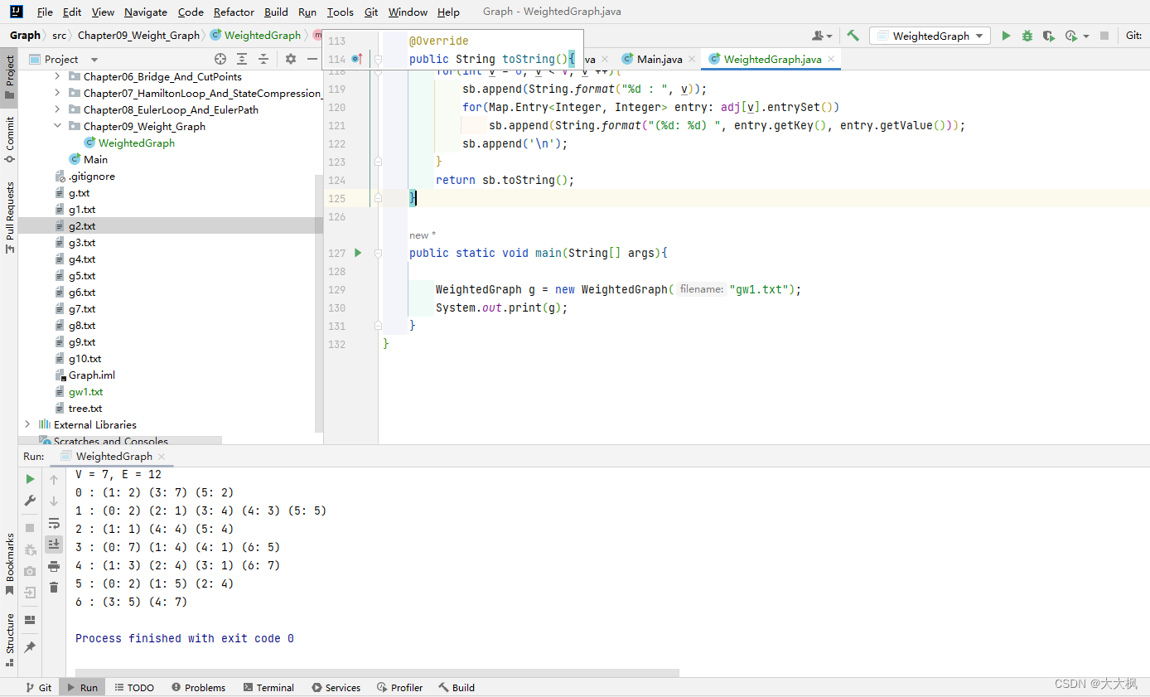
Task: Toggle fold marker at line 123
Action: point(378,162)
